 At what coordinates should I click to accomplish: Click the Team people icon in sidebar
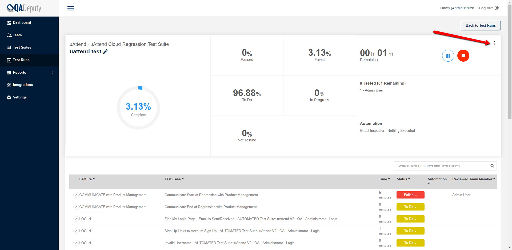[9, 35]
